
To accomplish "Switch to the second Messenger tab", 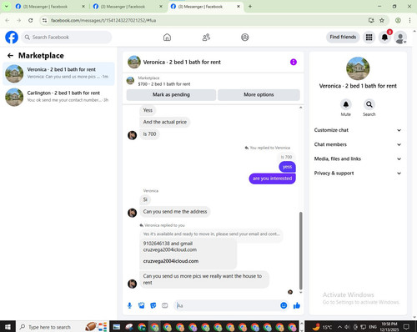I will (127, 7).
